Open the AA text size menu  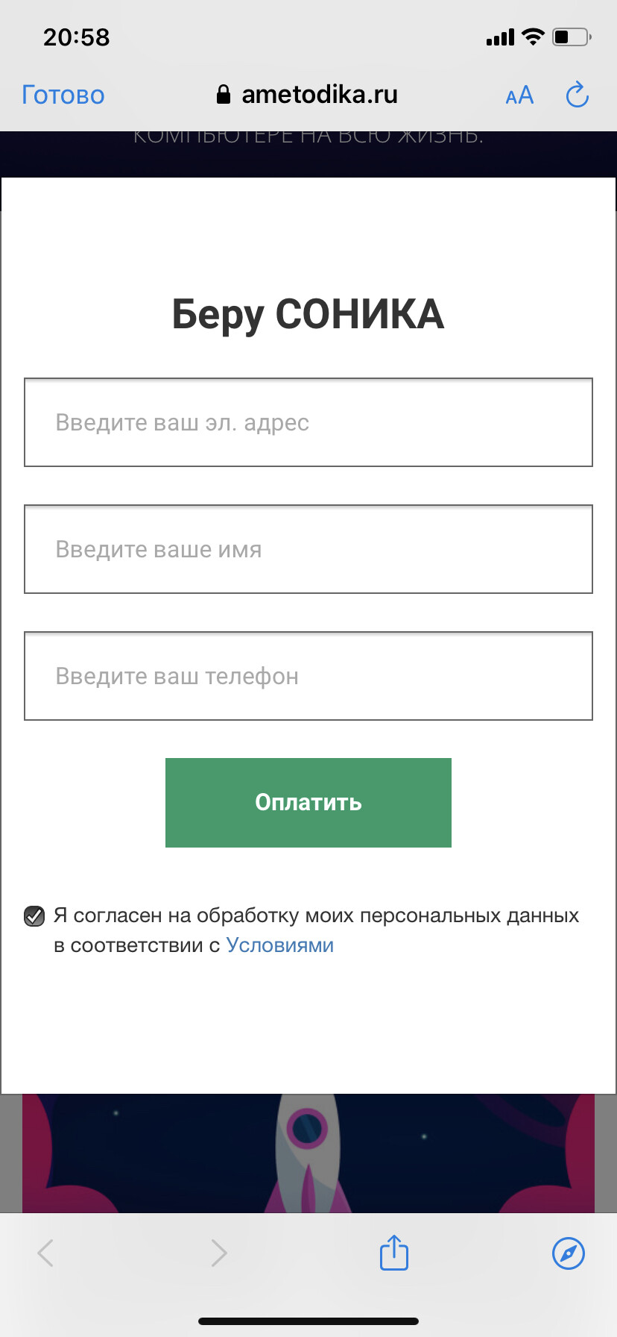click(x=519, y=95)
